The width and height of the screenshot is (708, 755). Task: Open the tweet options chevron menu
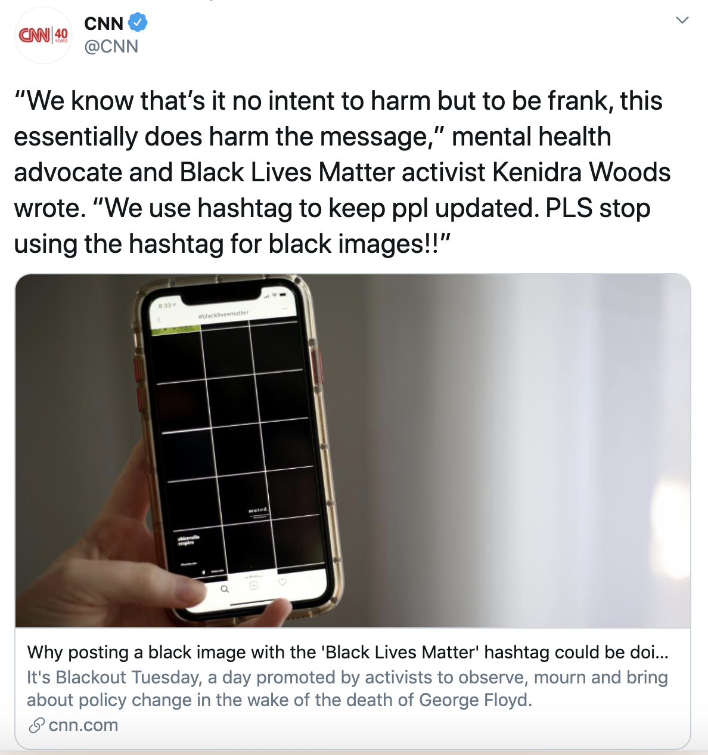(682, 20)
